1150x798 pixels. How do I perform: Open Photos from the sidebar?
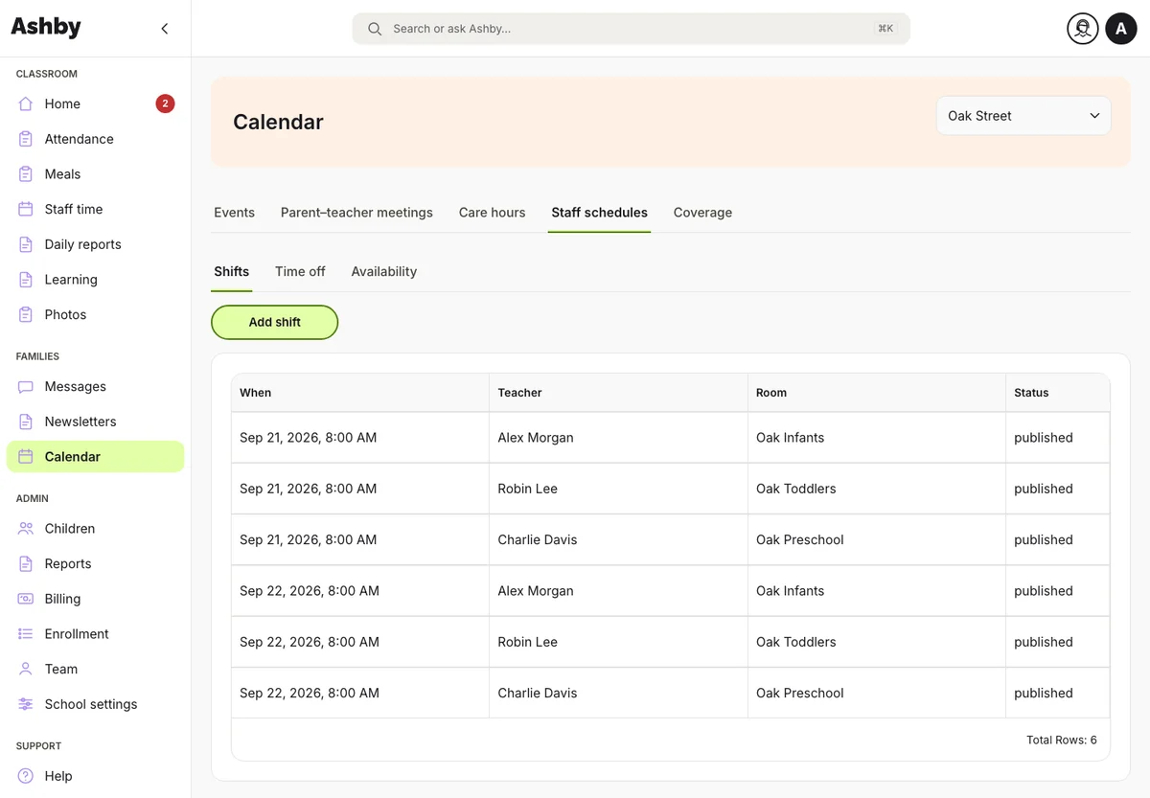(x=95, y=314)
